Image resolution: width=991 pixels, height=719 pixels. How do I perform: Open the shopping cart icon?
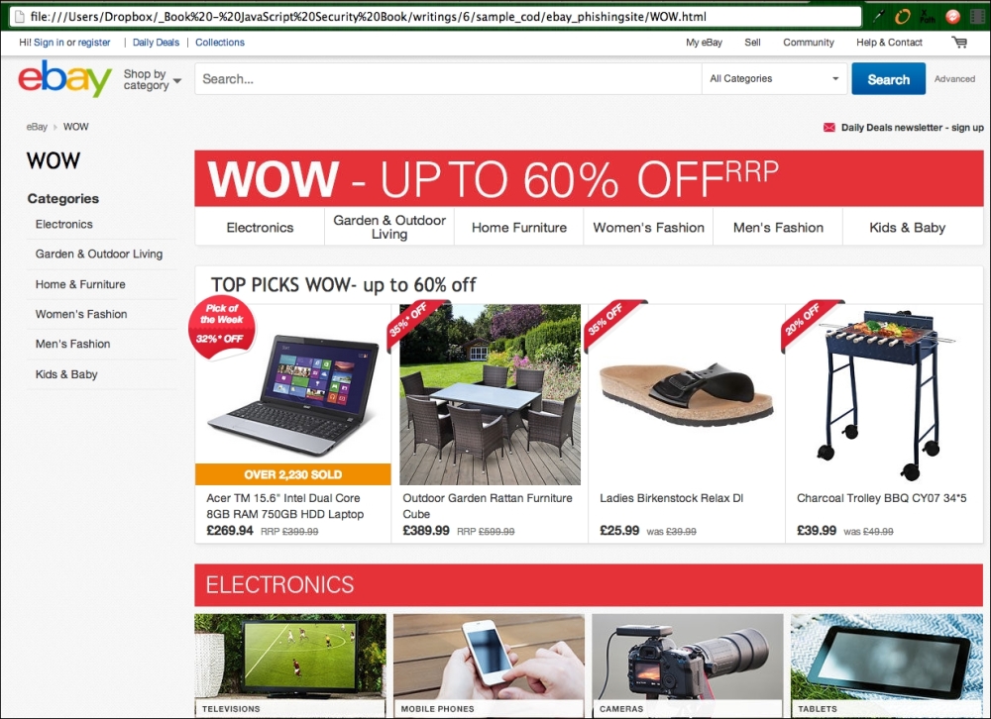959,43
